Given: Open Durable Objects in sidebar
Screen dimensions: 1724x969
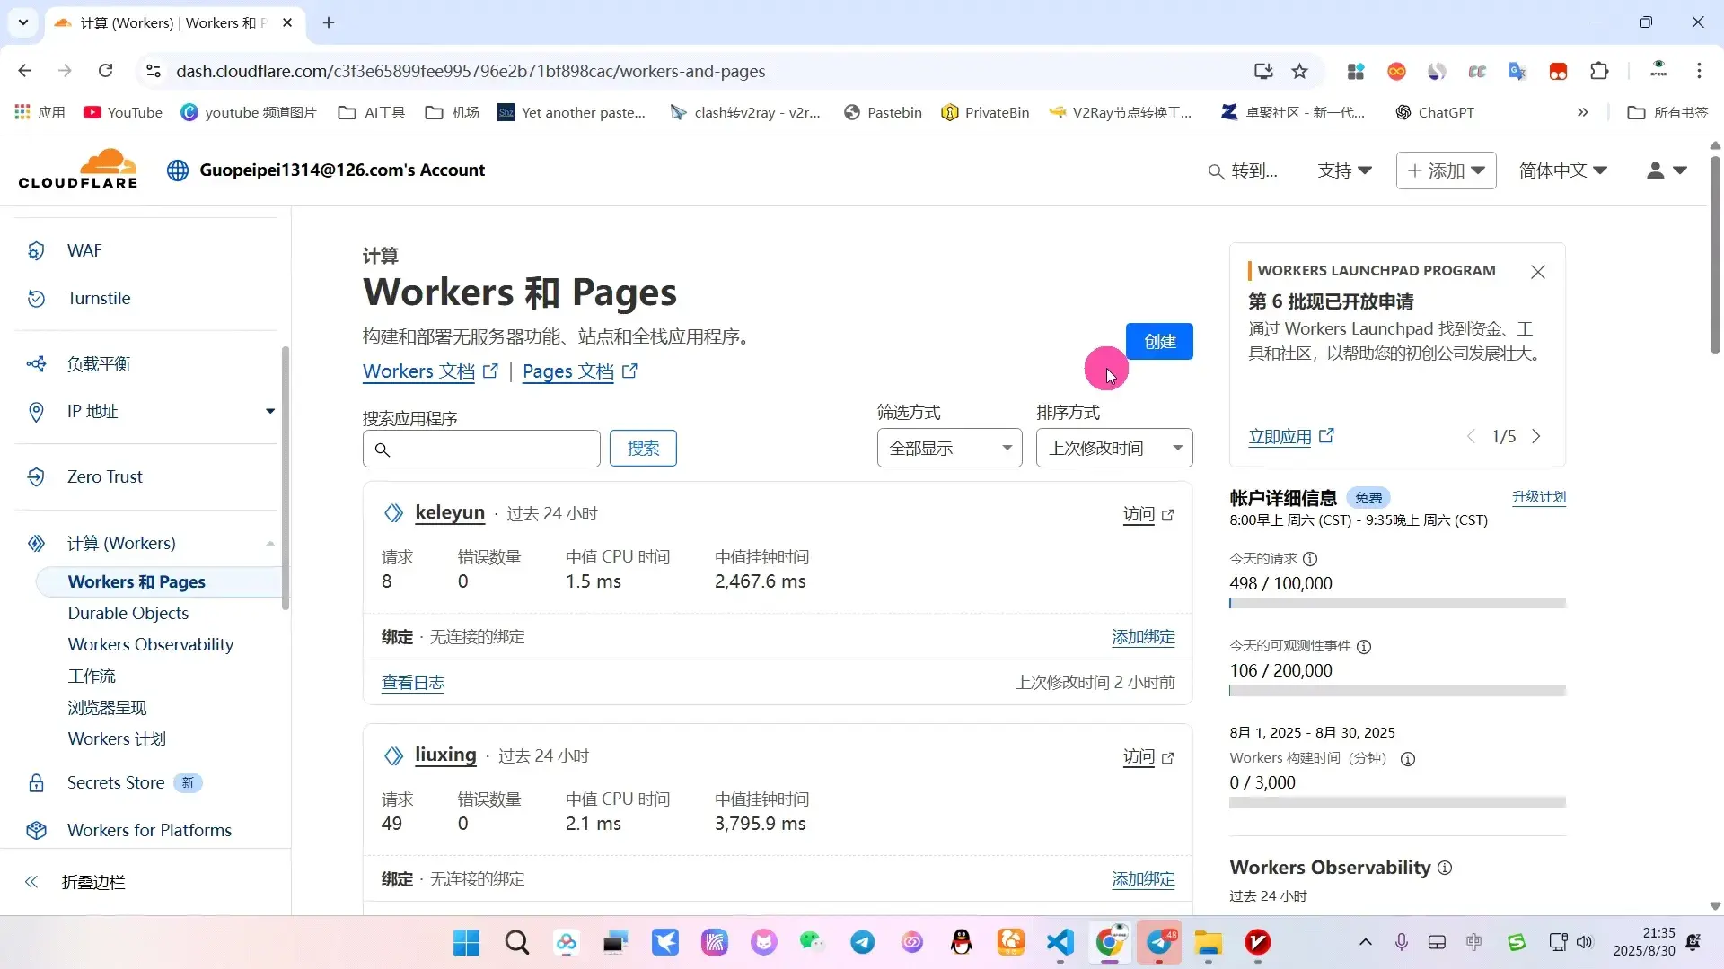Looking at the screenshot, I should tap(128, 613).
